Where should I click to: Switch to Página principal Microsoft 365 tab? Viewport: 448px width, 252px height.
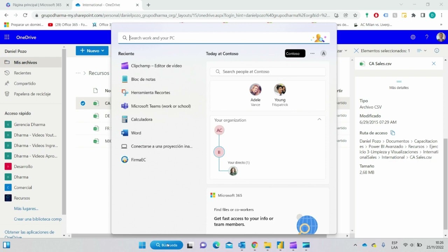(37, 5)
